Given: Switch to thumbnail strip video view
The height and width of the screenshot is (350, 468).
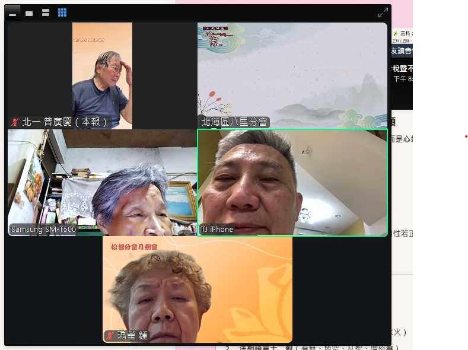Looking at the screenshot, I should pyautogui.click(x=46, y=12).
